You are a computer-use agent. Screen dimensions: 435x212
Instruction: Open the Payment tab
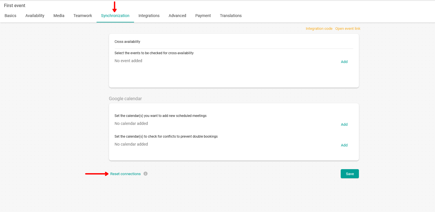pos(203,16)
